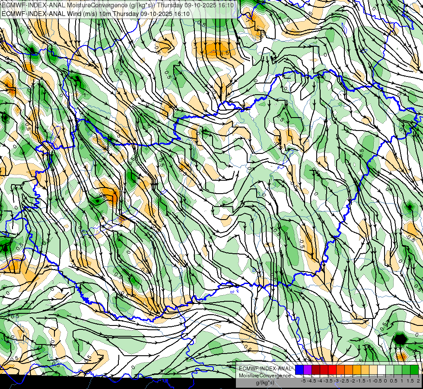Screen dimensions: 423x389
Task: Click the palest green swatch between 0 and 0.5
Action: [390, 370]
